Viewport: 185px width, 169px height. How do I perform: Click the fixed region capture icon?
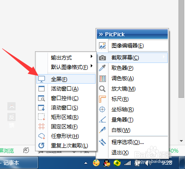(x=41, y=126)
